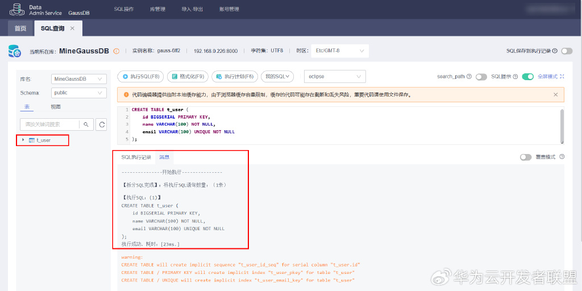
Task: Click the keyword search input field
Action: pyautogui.click(x=49, y=124)
